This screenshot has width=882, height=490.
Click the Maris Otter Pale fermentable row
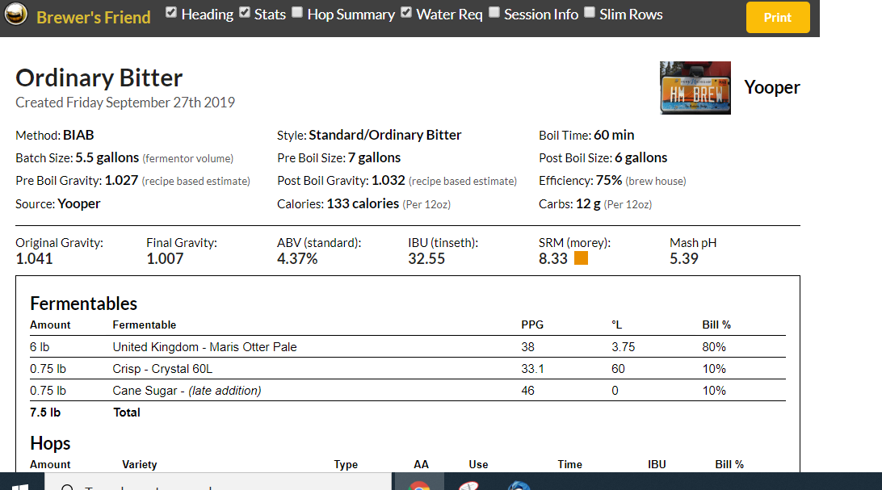coord(204,347)
